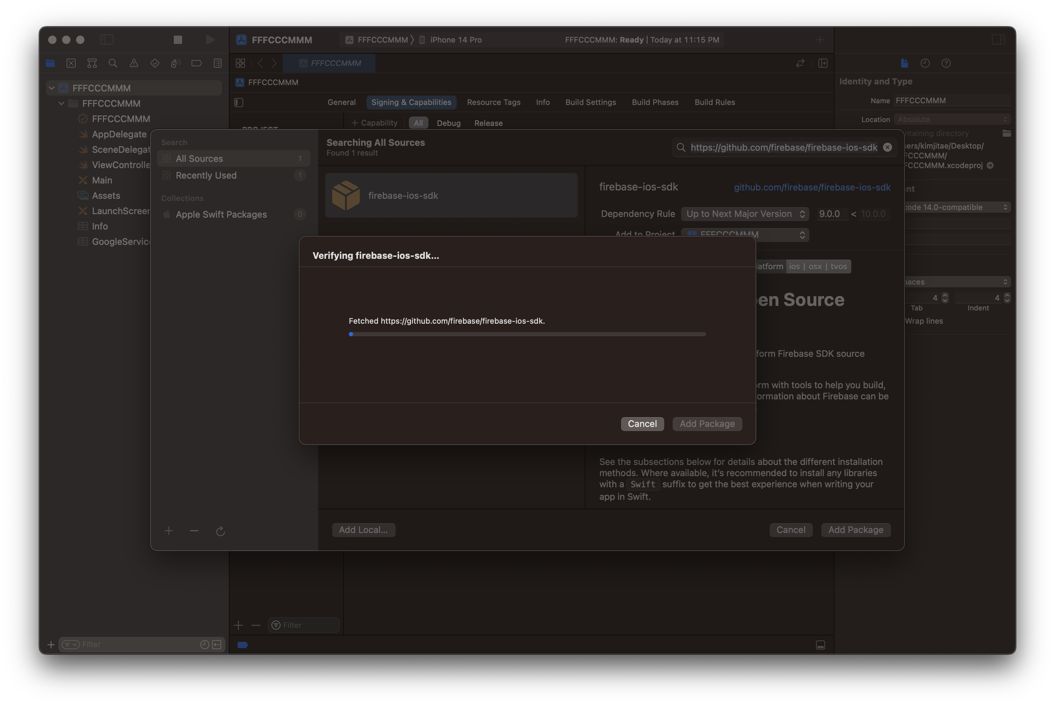Click the + Capability button
The height and width of the screenshot is (706, 1055).
(x=375, y=123)
